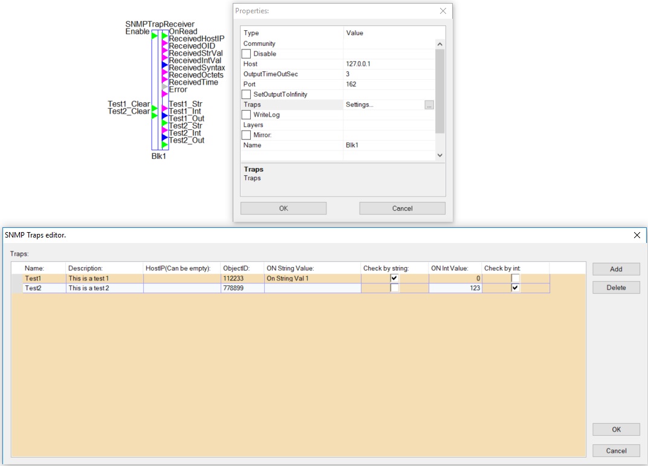Click the ON String Value column header
The width and height of the screenshot is (648, 466).
coord(313,268)
